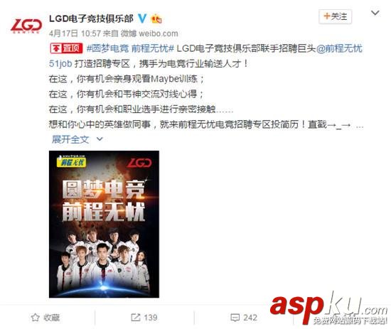Click the comment bubble icon

coord(235,318)
